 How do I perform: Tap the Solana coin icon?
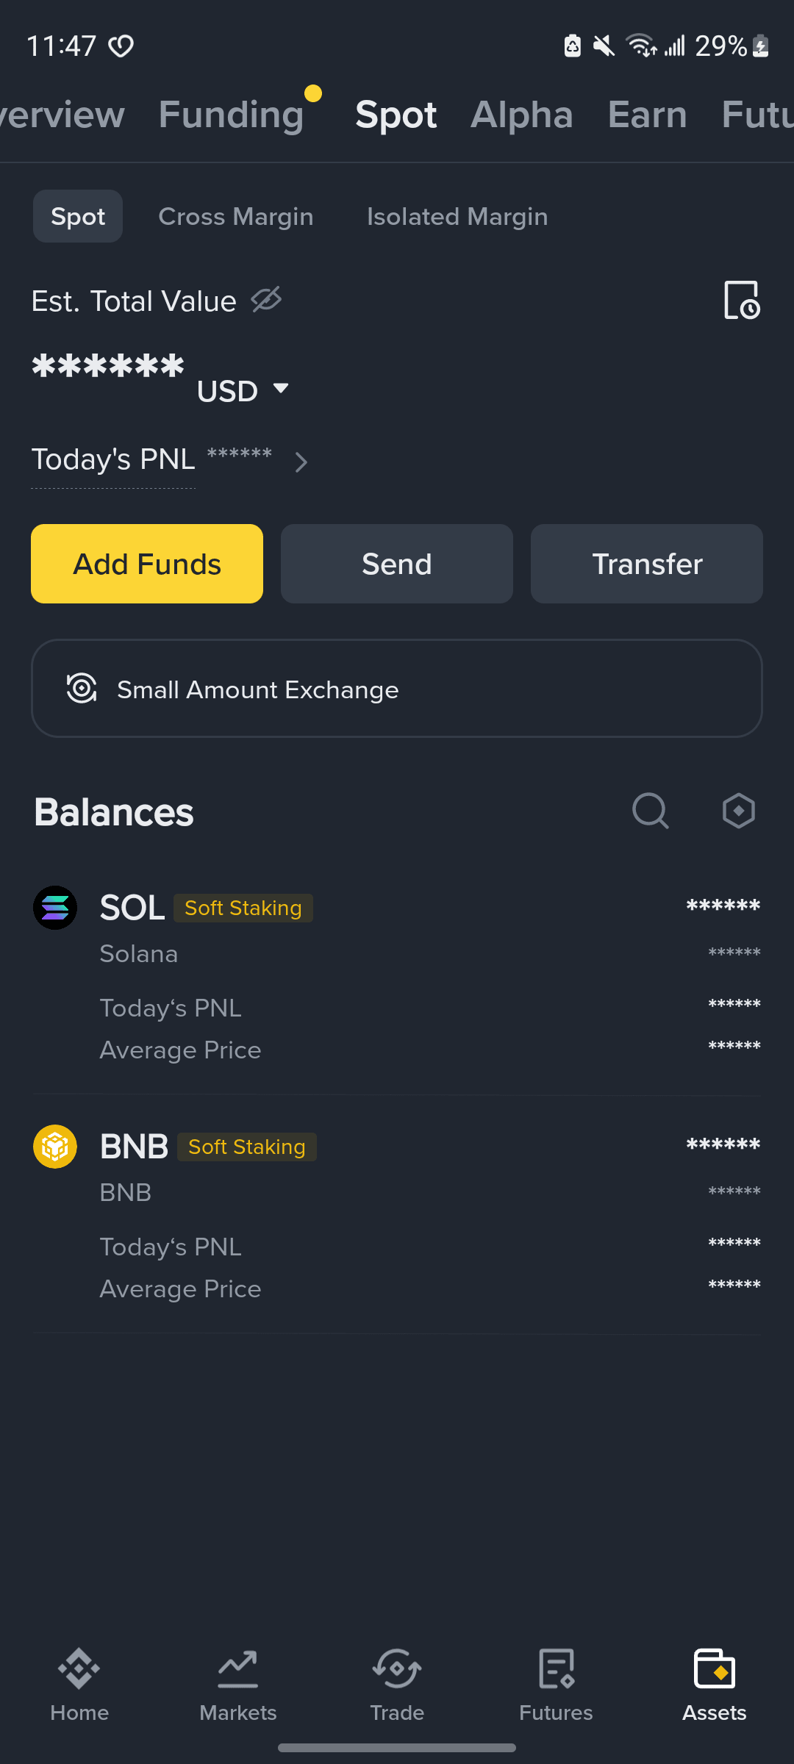coord(55,908)
